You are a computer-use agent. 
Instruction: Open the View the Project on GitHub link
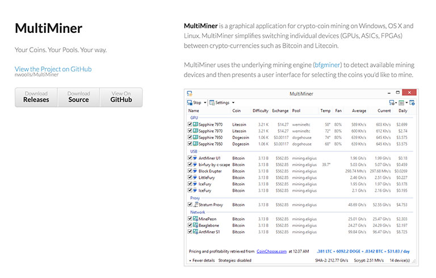[53, 69]
